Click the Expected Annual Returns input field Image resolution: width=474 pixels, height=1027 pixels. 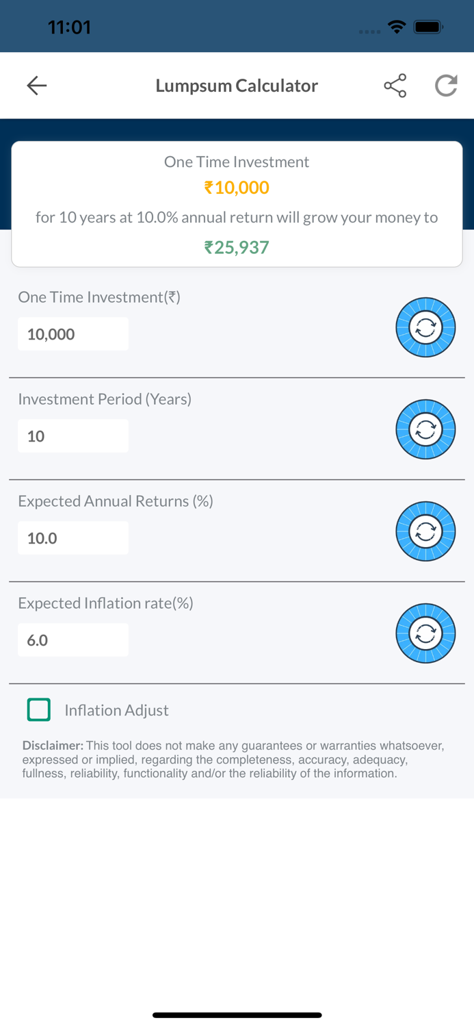click(73, 537)
